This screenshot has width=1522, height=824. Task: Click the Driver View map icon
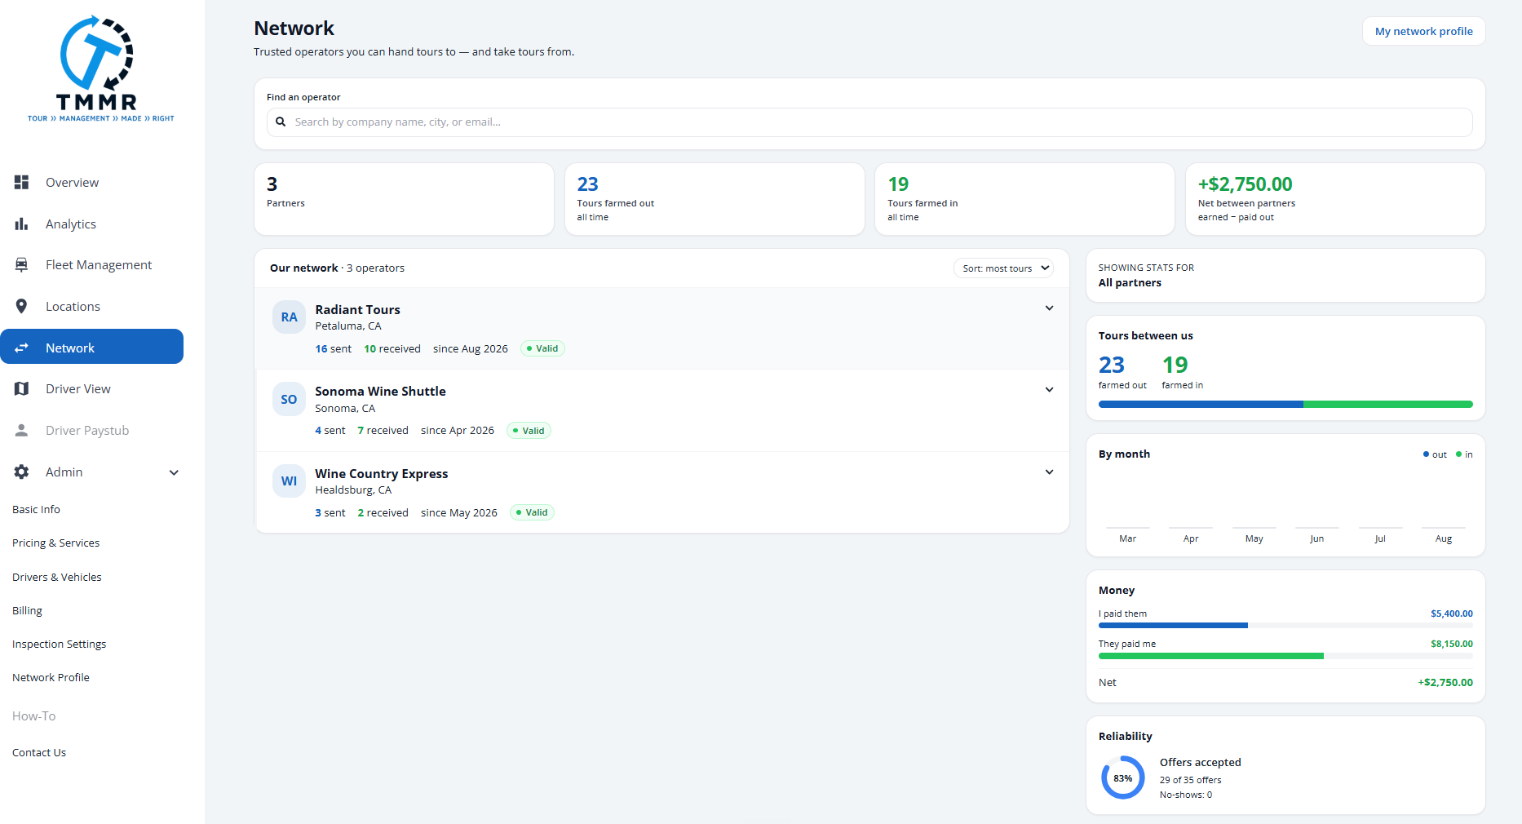(22, 388)
